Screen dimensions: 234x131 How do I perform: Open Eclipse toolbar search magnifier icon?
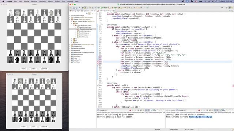coord(222,8)
